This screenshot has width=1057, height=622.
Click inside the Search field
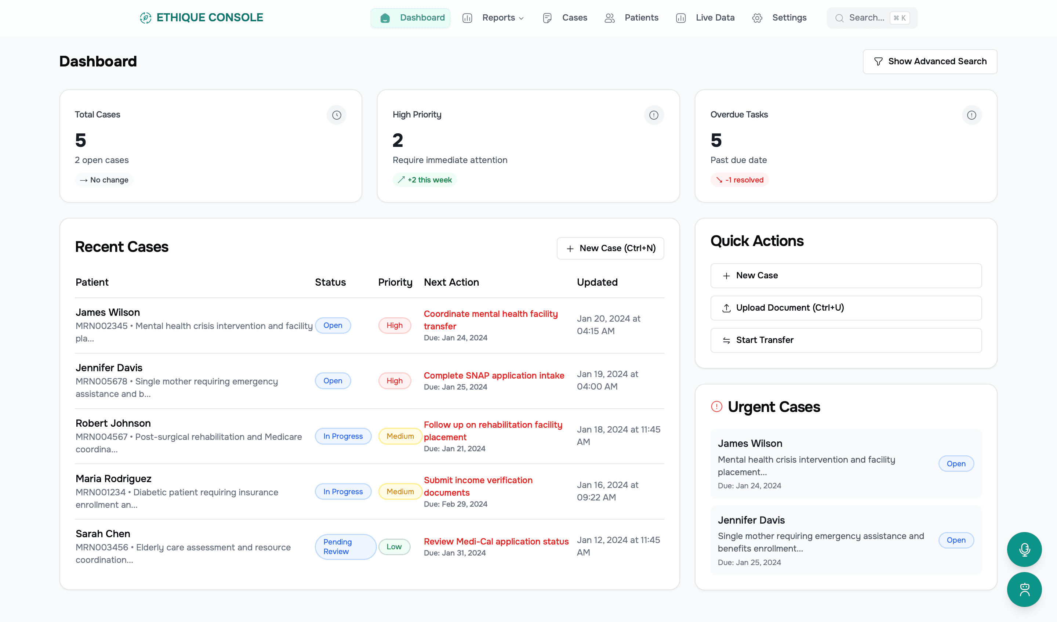(870, 18)
